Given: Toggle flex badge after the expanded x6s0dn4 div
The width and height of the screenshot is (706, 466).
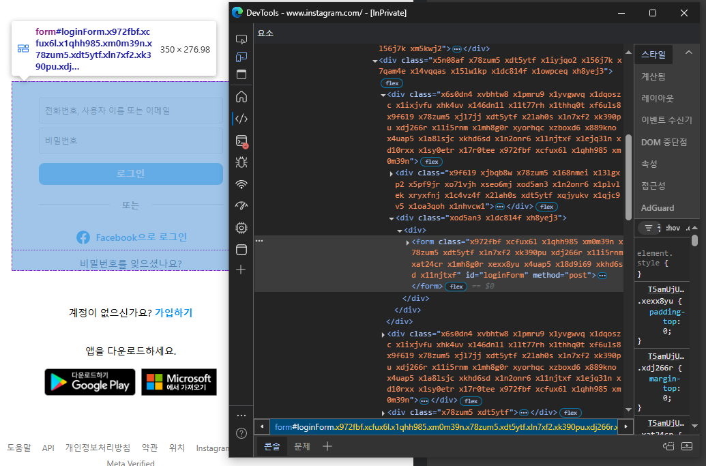Looking at the screenshot, I should tap(431, 162).
